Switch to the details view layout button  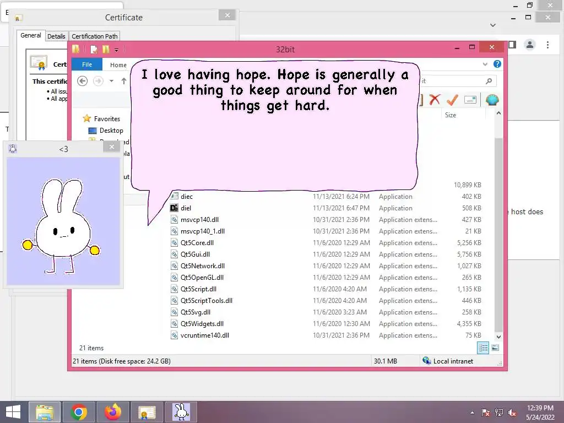tap(482, 348)
